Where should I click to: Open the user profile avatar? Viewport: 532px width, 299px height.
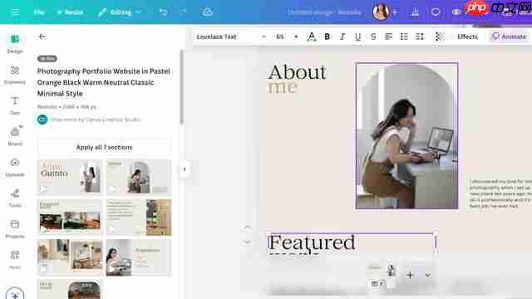tap(381, 12)
